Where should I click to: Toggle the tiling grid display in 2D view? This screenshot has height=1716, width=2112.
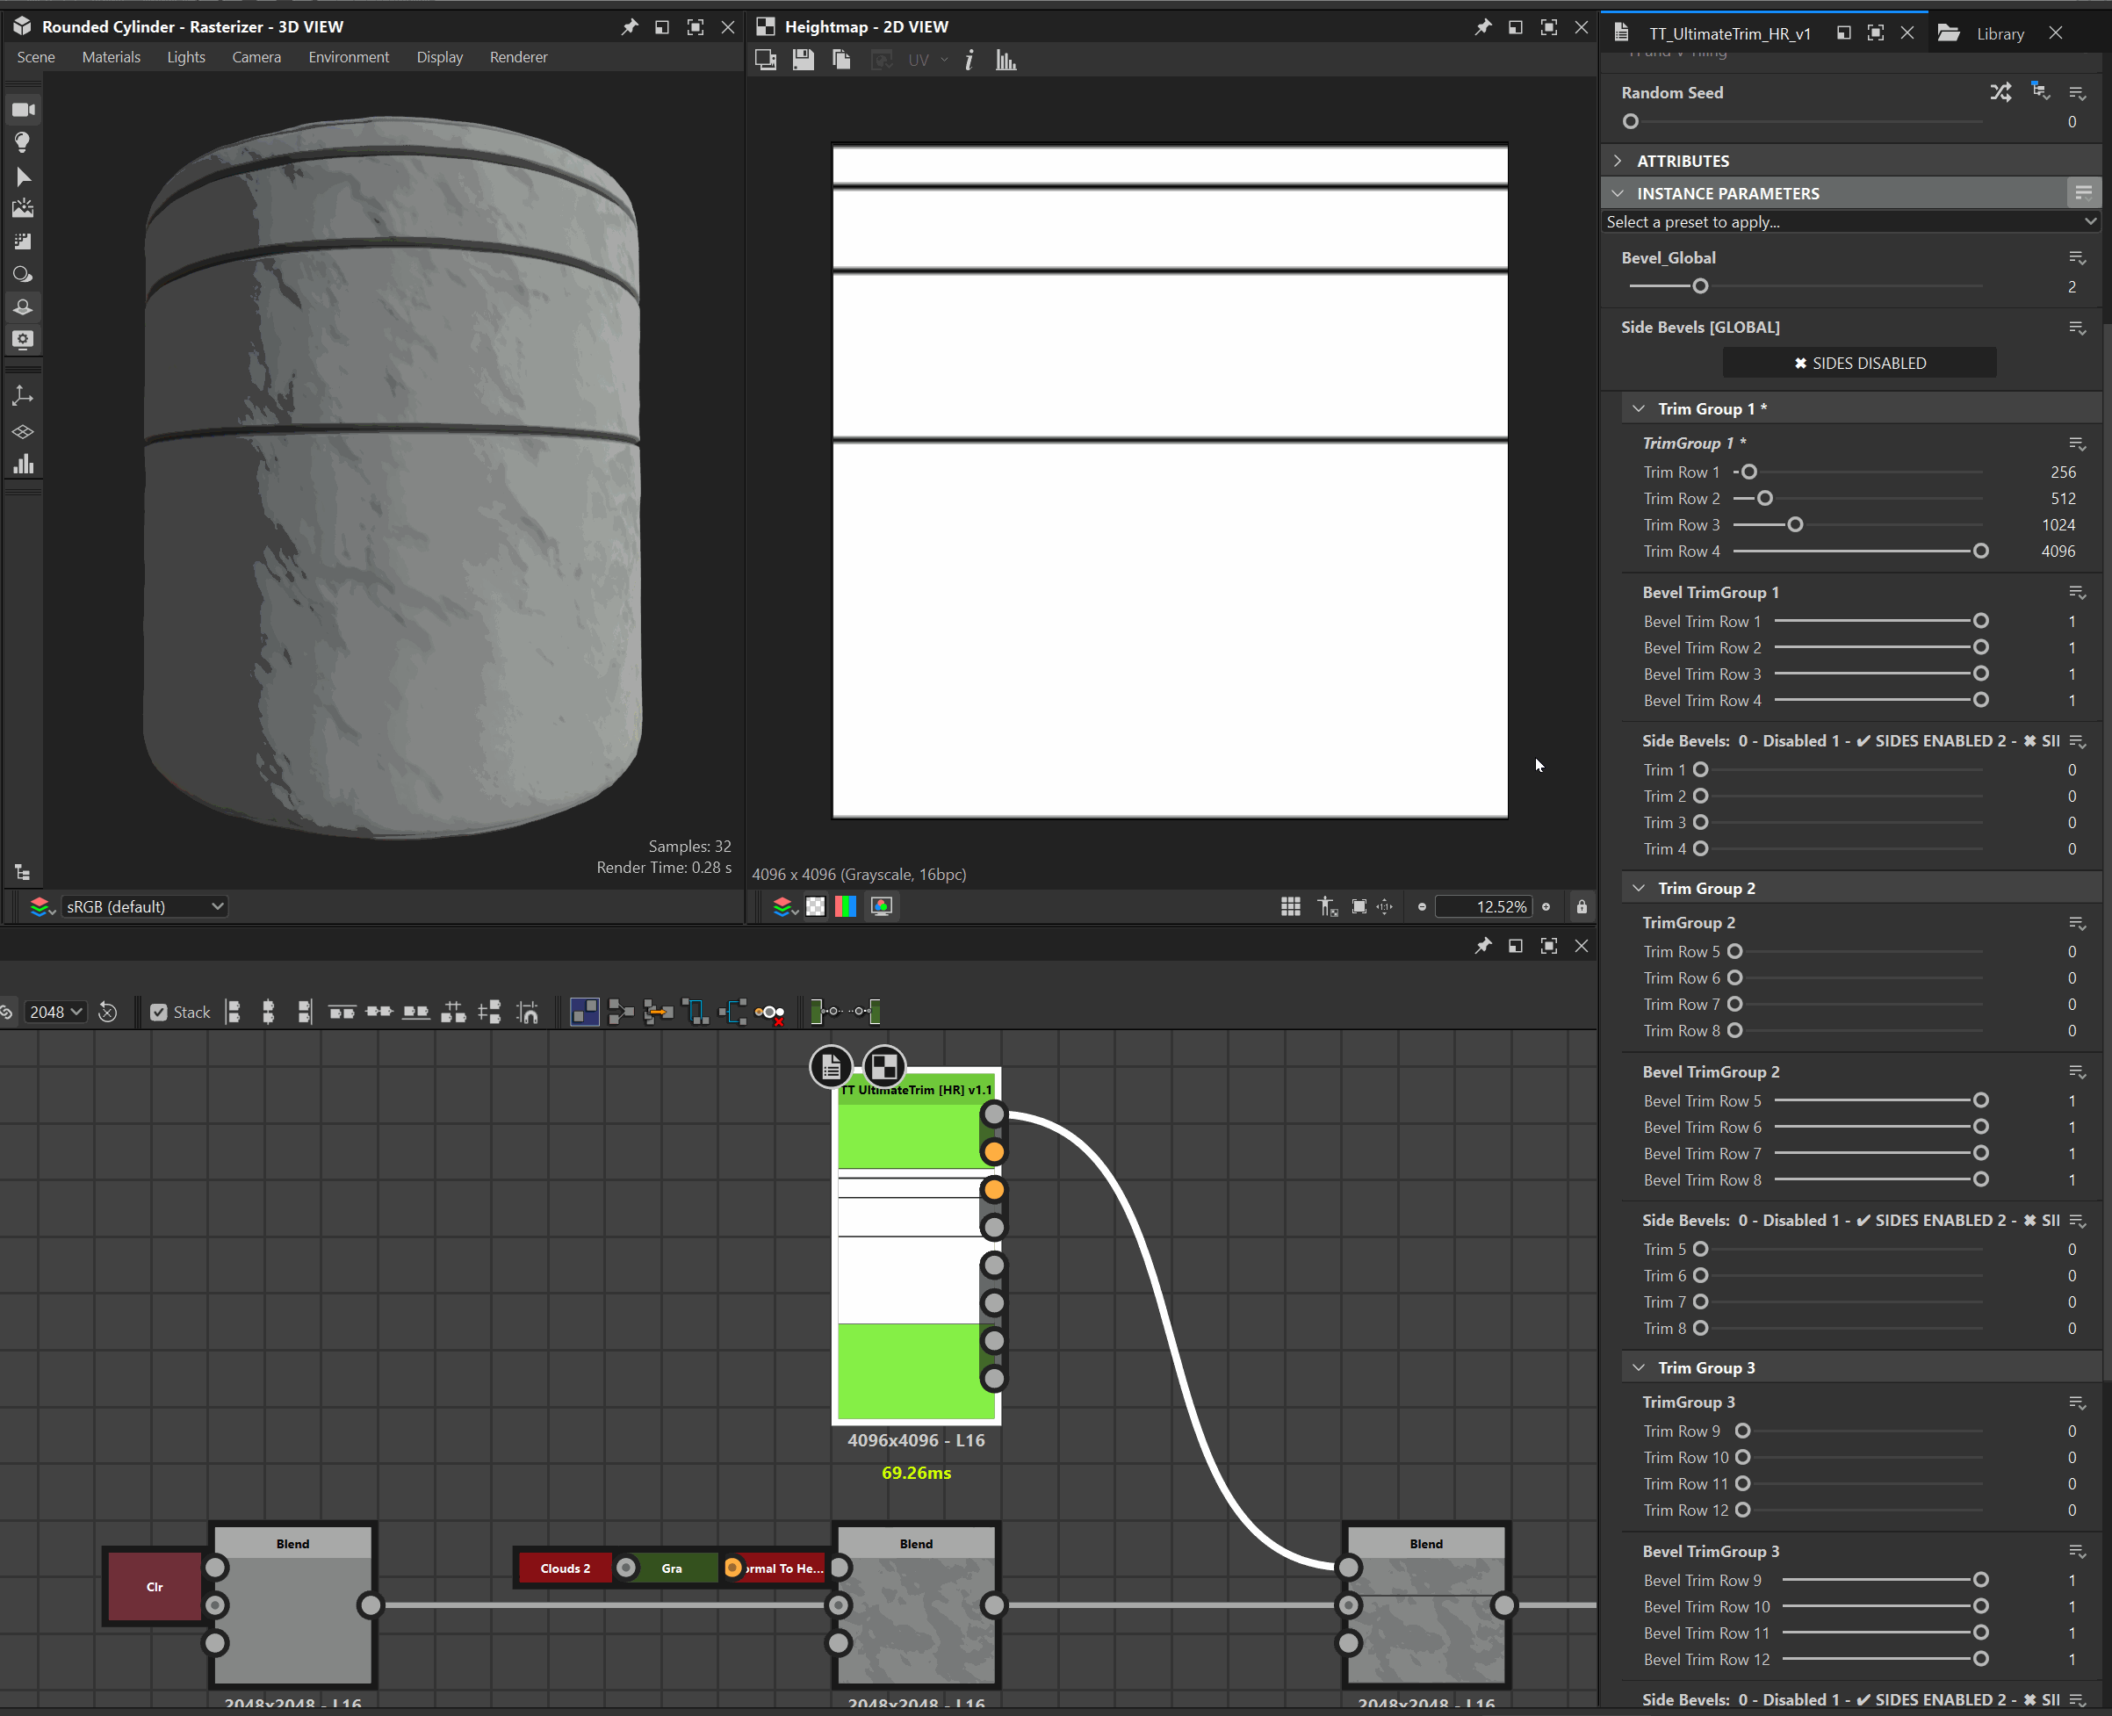coord(1291,906)
